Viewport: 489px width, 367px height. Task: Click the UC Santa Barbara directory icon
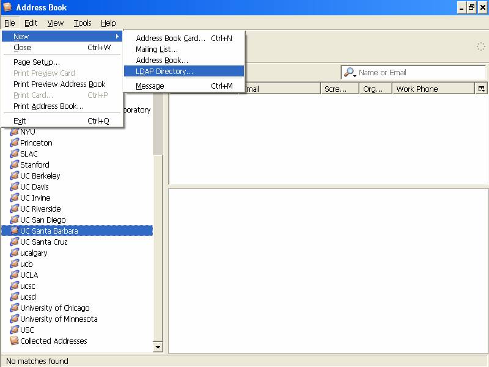14,231
